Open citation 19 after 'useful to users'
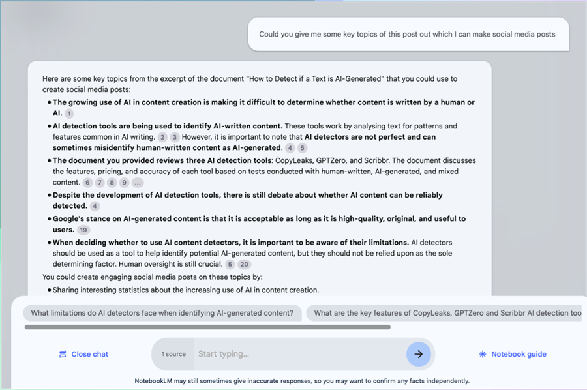587x390 pixels. click(83, 230)
